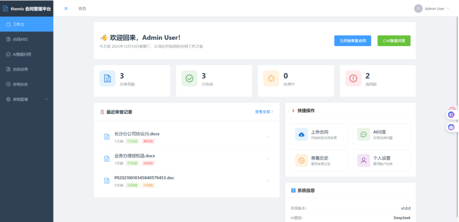Click the 高风险 red warning icon
Viewport: 459px width, 222px height.
(x=353, y=78)
